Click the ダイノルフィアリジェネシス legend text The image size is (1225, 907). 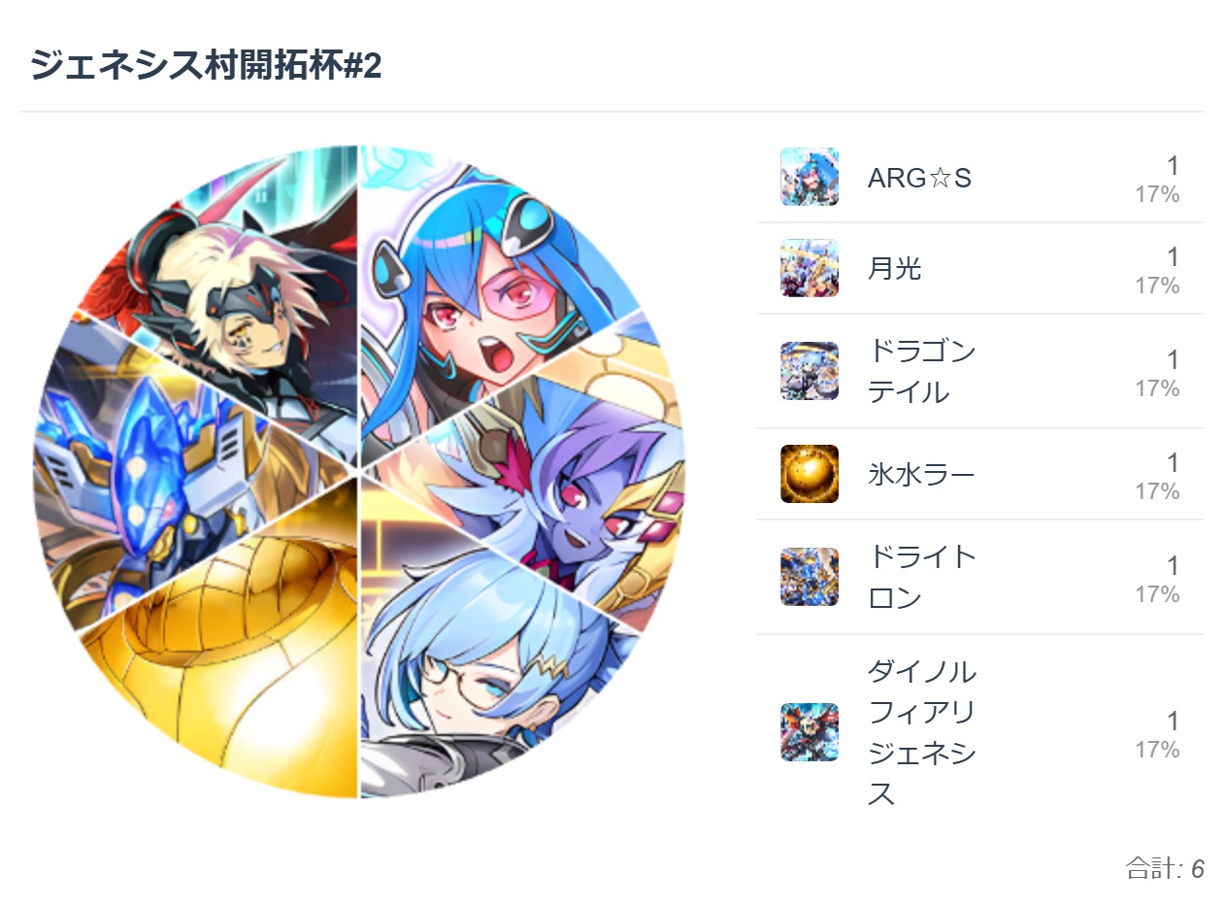(x=921, y=732)
